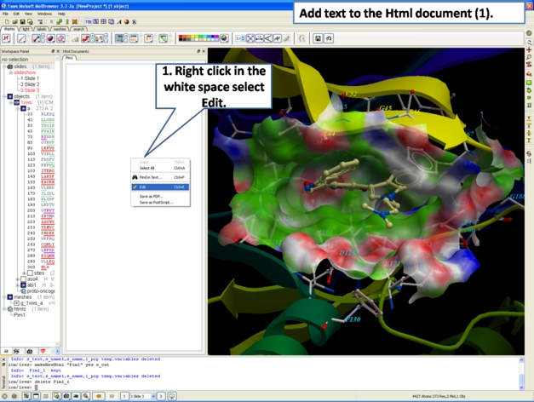Click the color wheel icon in the toolbar
This screenshot has width=534, height=402.
point(224,38)
